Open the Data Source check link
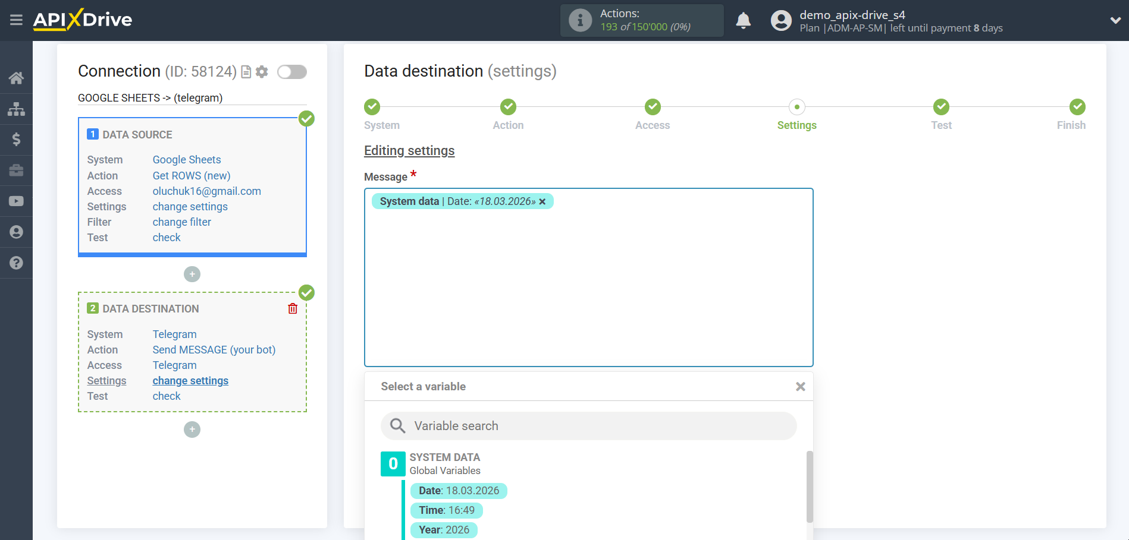This screenshot has width=1129, height=540. tap(167, 237)
